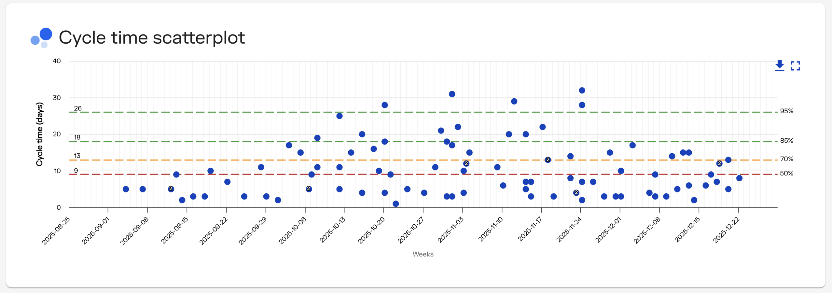
Task: Click the grouped point marked 2 near 2025-10-06
Action: (x=308, y=188)
